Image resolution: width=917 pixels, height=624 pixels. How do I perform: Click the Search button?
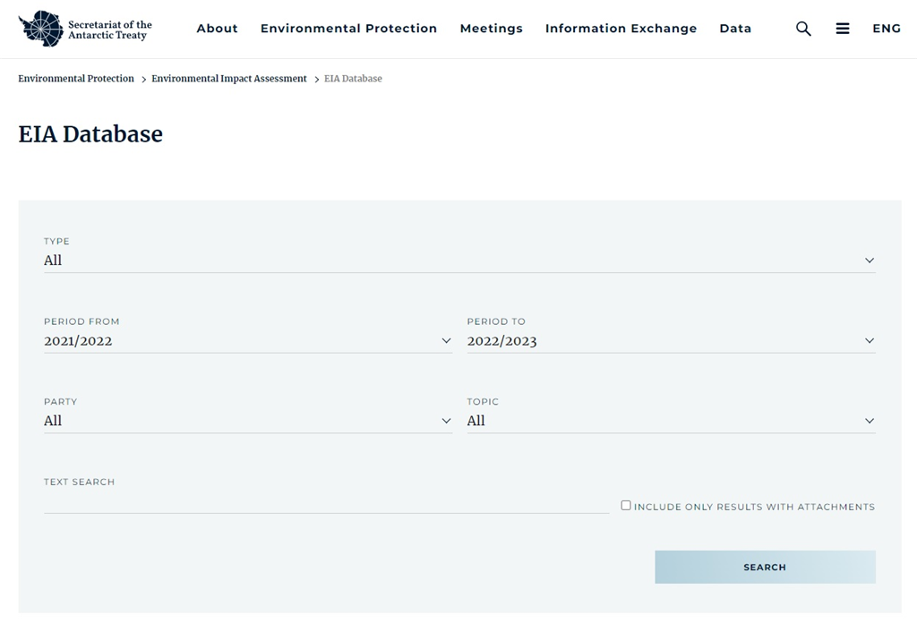click(765, 567)
